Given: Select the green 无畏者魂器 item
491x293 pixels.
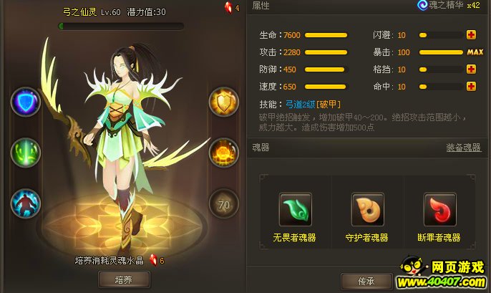Looking at the screenshot, I should (x=296, y=209).
